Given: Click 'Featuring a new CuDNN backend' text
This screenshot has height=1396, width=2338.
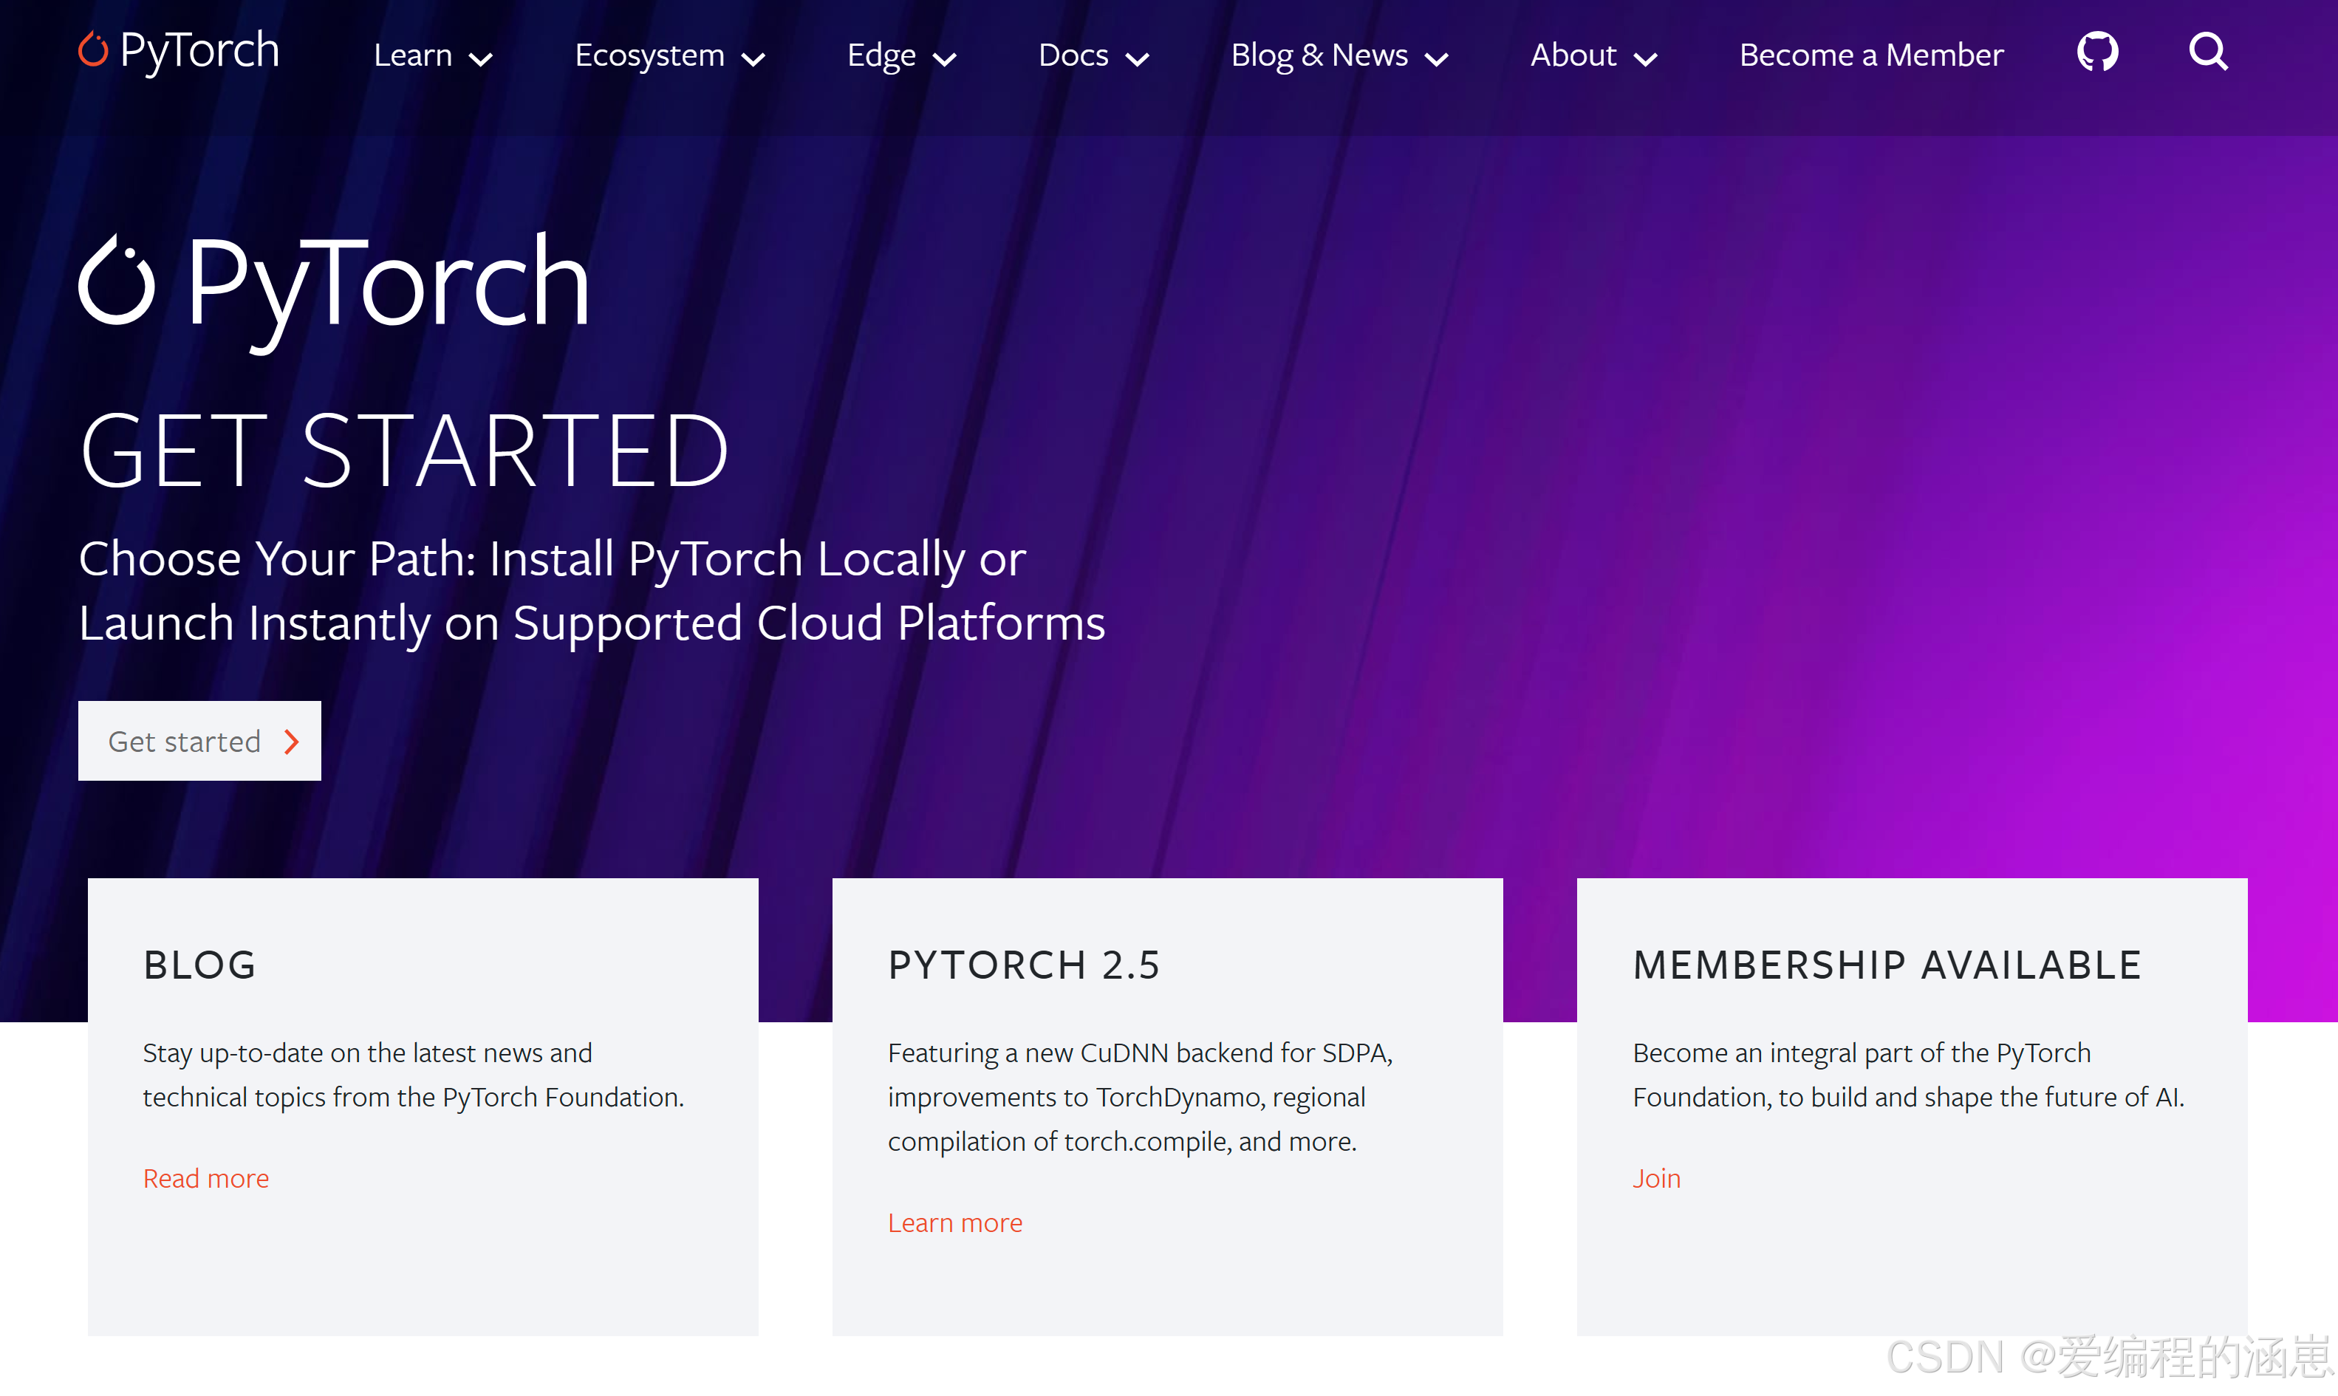Looking at the screenshot, I should [x=1141, y=1097].
